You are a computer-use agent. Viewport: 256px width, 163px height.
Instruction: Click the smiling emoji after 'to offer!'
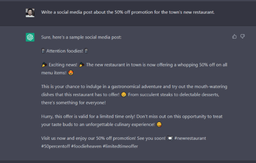(x=124, y=94)
